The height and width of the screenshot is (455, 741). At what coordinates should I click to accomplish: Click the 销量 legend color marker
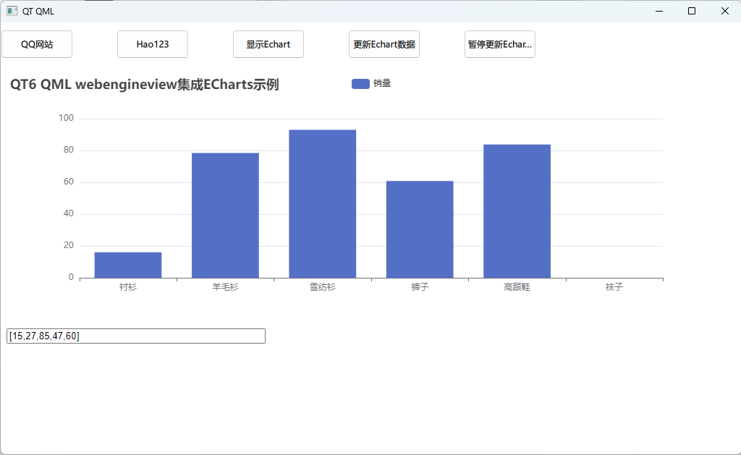click(360, 83)
